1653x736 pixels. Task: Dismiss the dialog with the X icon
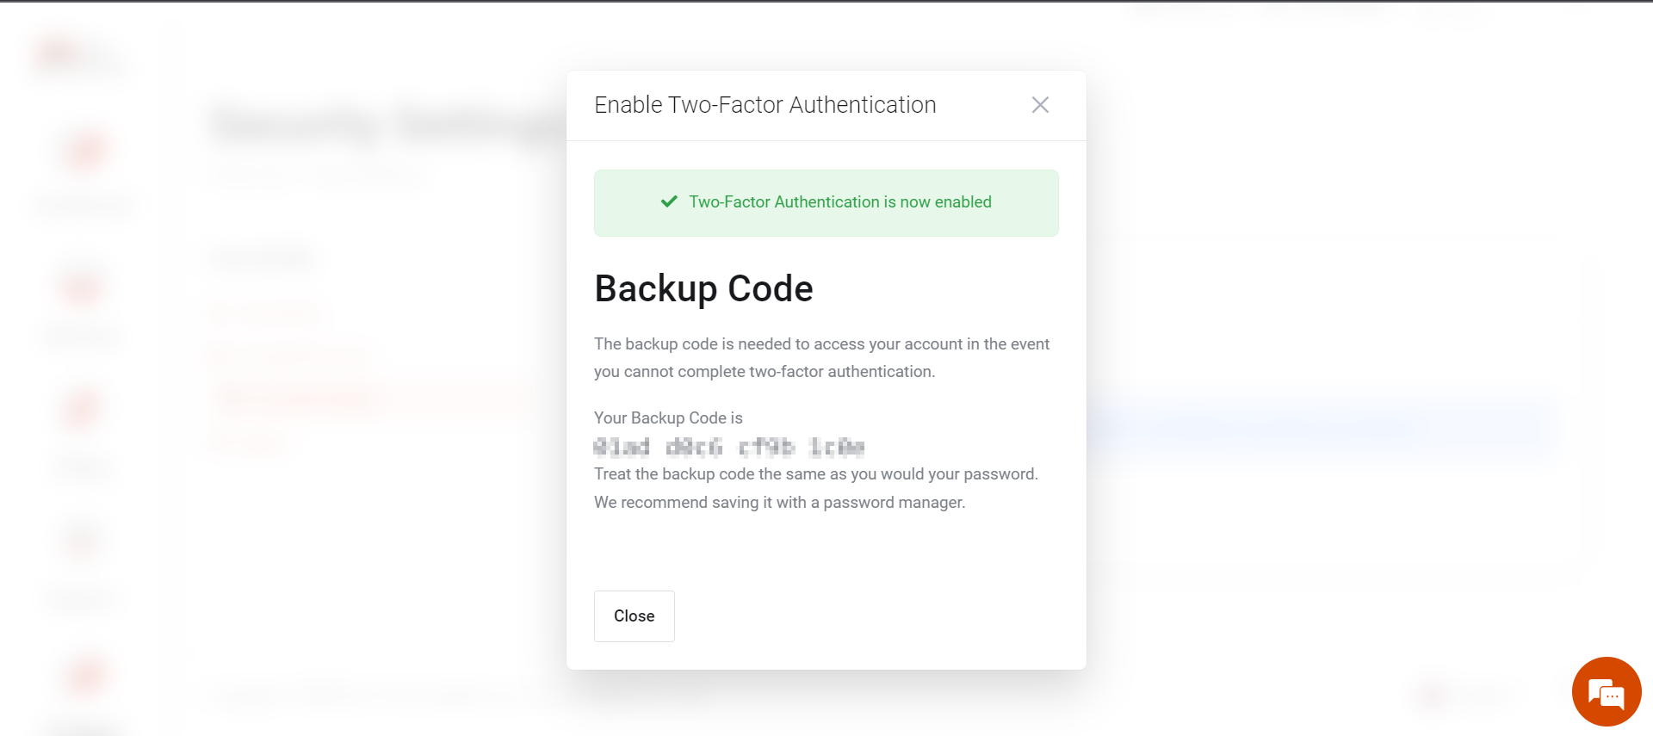[x=1040, y=105]
